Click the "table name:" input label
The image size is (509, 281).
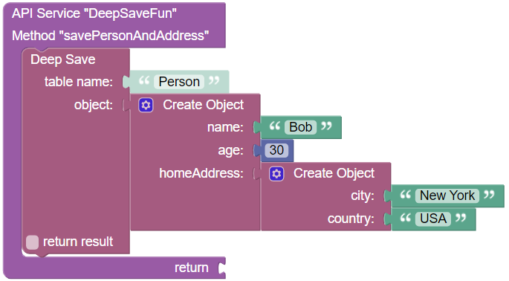pyautogui.click(x=79, y=82)
